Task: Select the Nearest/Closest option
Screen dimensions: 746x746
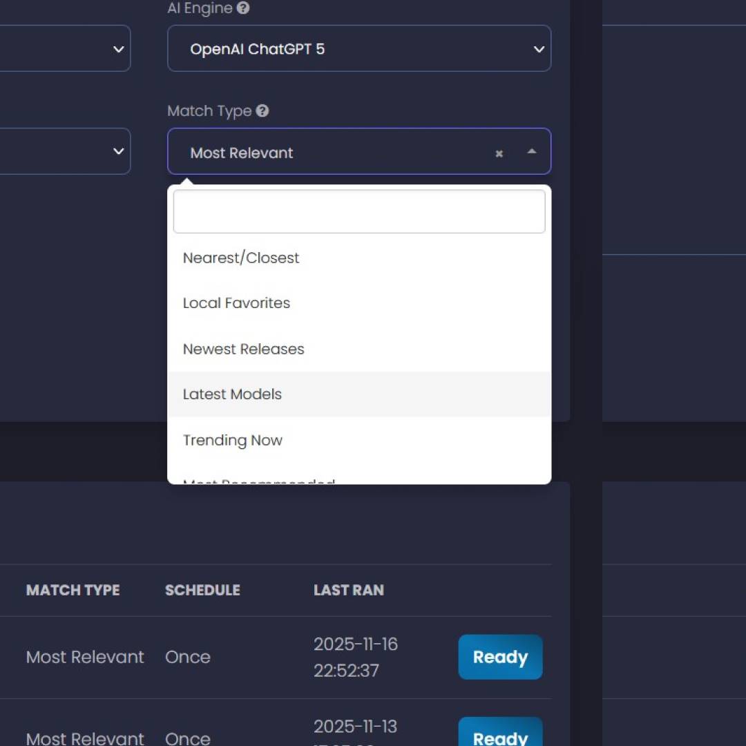Action: pyautogui.click(x=241, y=258)
